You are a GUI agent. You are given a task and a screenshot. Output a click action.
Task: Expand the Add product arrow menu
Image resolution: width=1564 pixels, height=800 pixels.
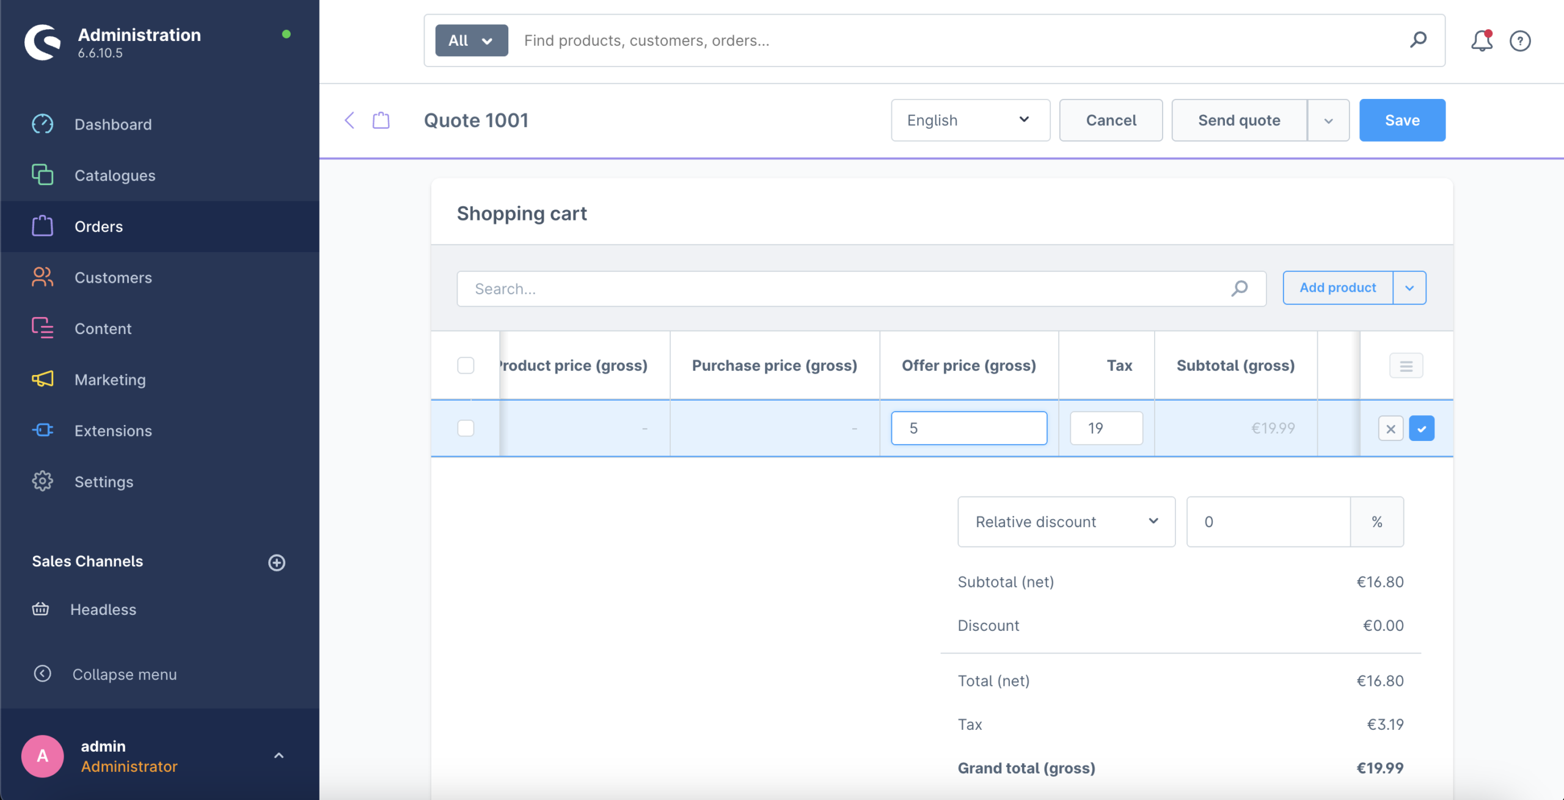[x=1409, y=288]
